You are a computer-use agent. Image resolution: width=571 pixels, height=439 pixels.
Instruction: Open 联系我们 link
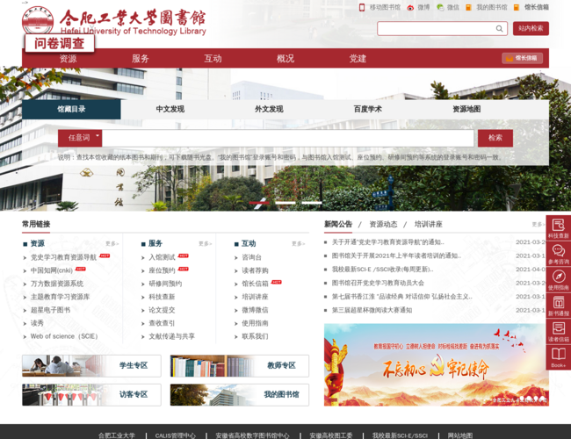click(x=256, y=336)
